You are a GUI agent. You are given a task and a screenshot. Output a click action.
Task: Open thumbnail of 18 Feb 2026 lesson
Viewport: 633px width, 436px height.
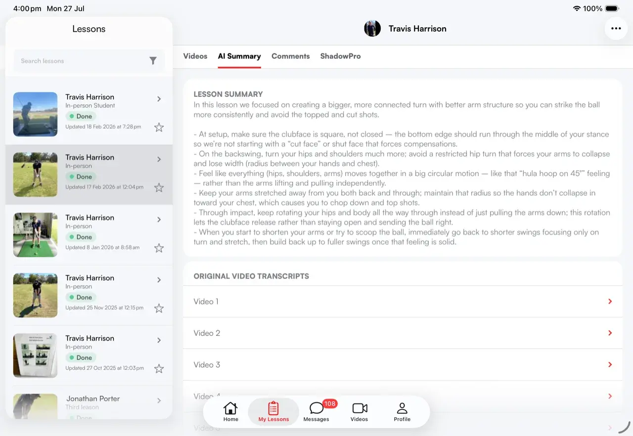click(x=35, y=114)
